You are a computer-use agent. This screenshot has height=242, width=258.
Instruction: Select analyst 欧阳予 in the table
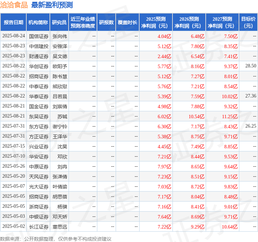click(60, 66)
